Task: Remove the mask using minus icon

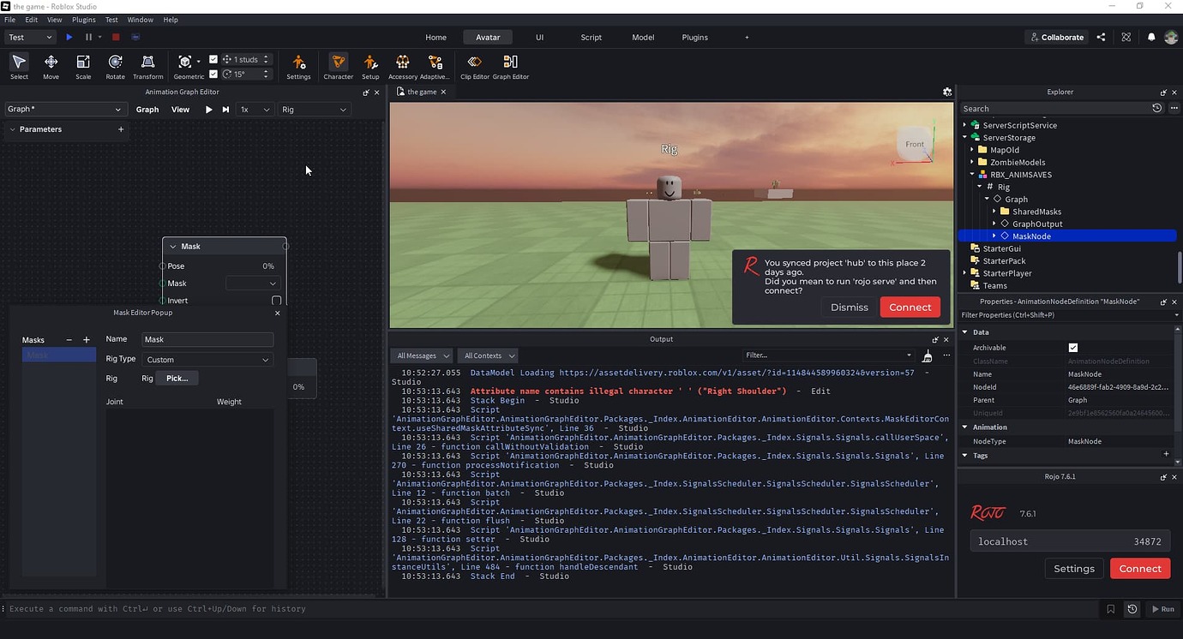Action: coord(69,340)
